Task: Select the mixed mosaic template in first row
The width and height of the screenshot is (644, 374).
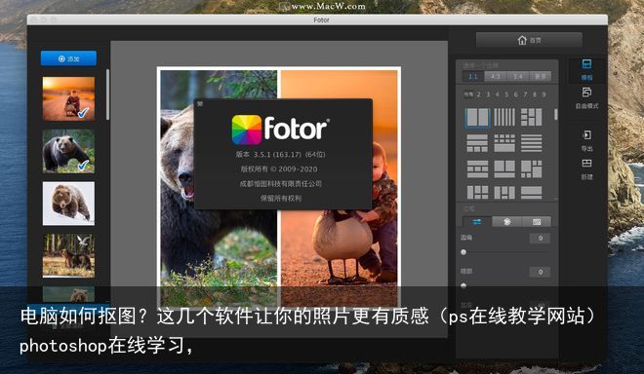Action: click(x=532, y=117)
